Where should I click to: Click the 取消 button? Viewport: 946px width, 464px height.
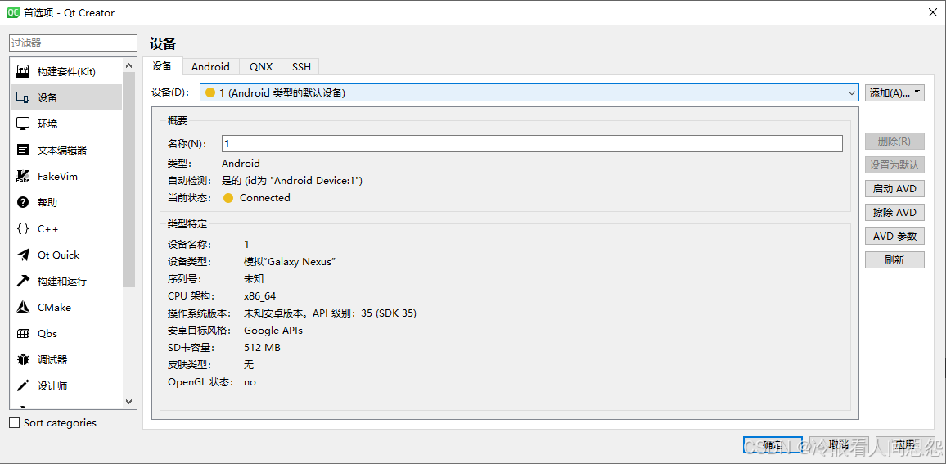(839, 445)
